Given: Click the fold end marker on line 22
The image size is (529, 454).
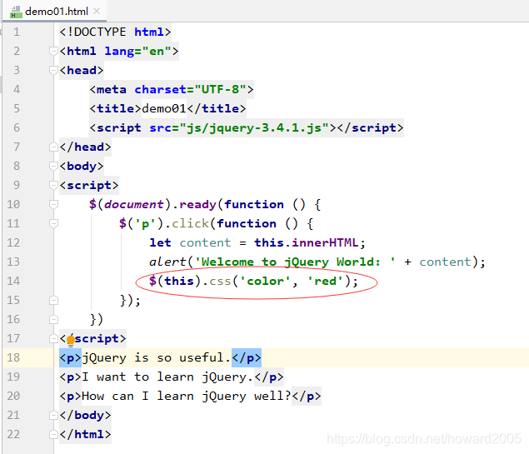Looking at the screenshot, I should point(53,434).
